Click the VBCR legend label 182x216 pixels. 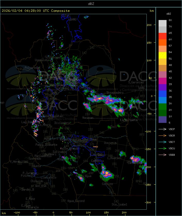click(172, 136)
